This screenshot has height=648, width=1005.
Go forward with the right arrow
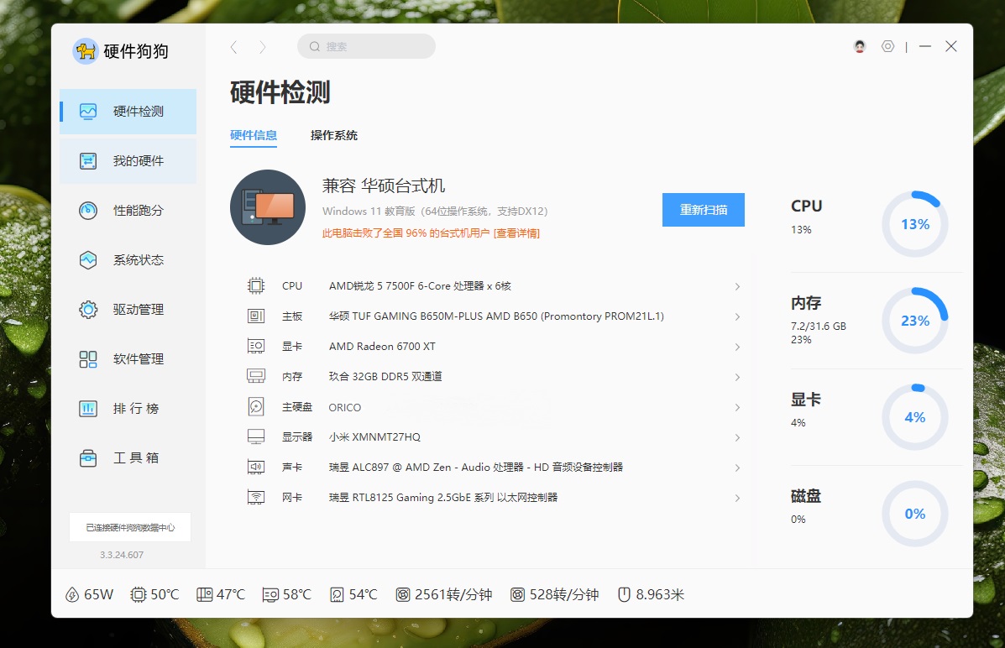[x=262, y=47]
